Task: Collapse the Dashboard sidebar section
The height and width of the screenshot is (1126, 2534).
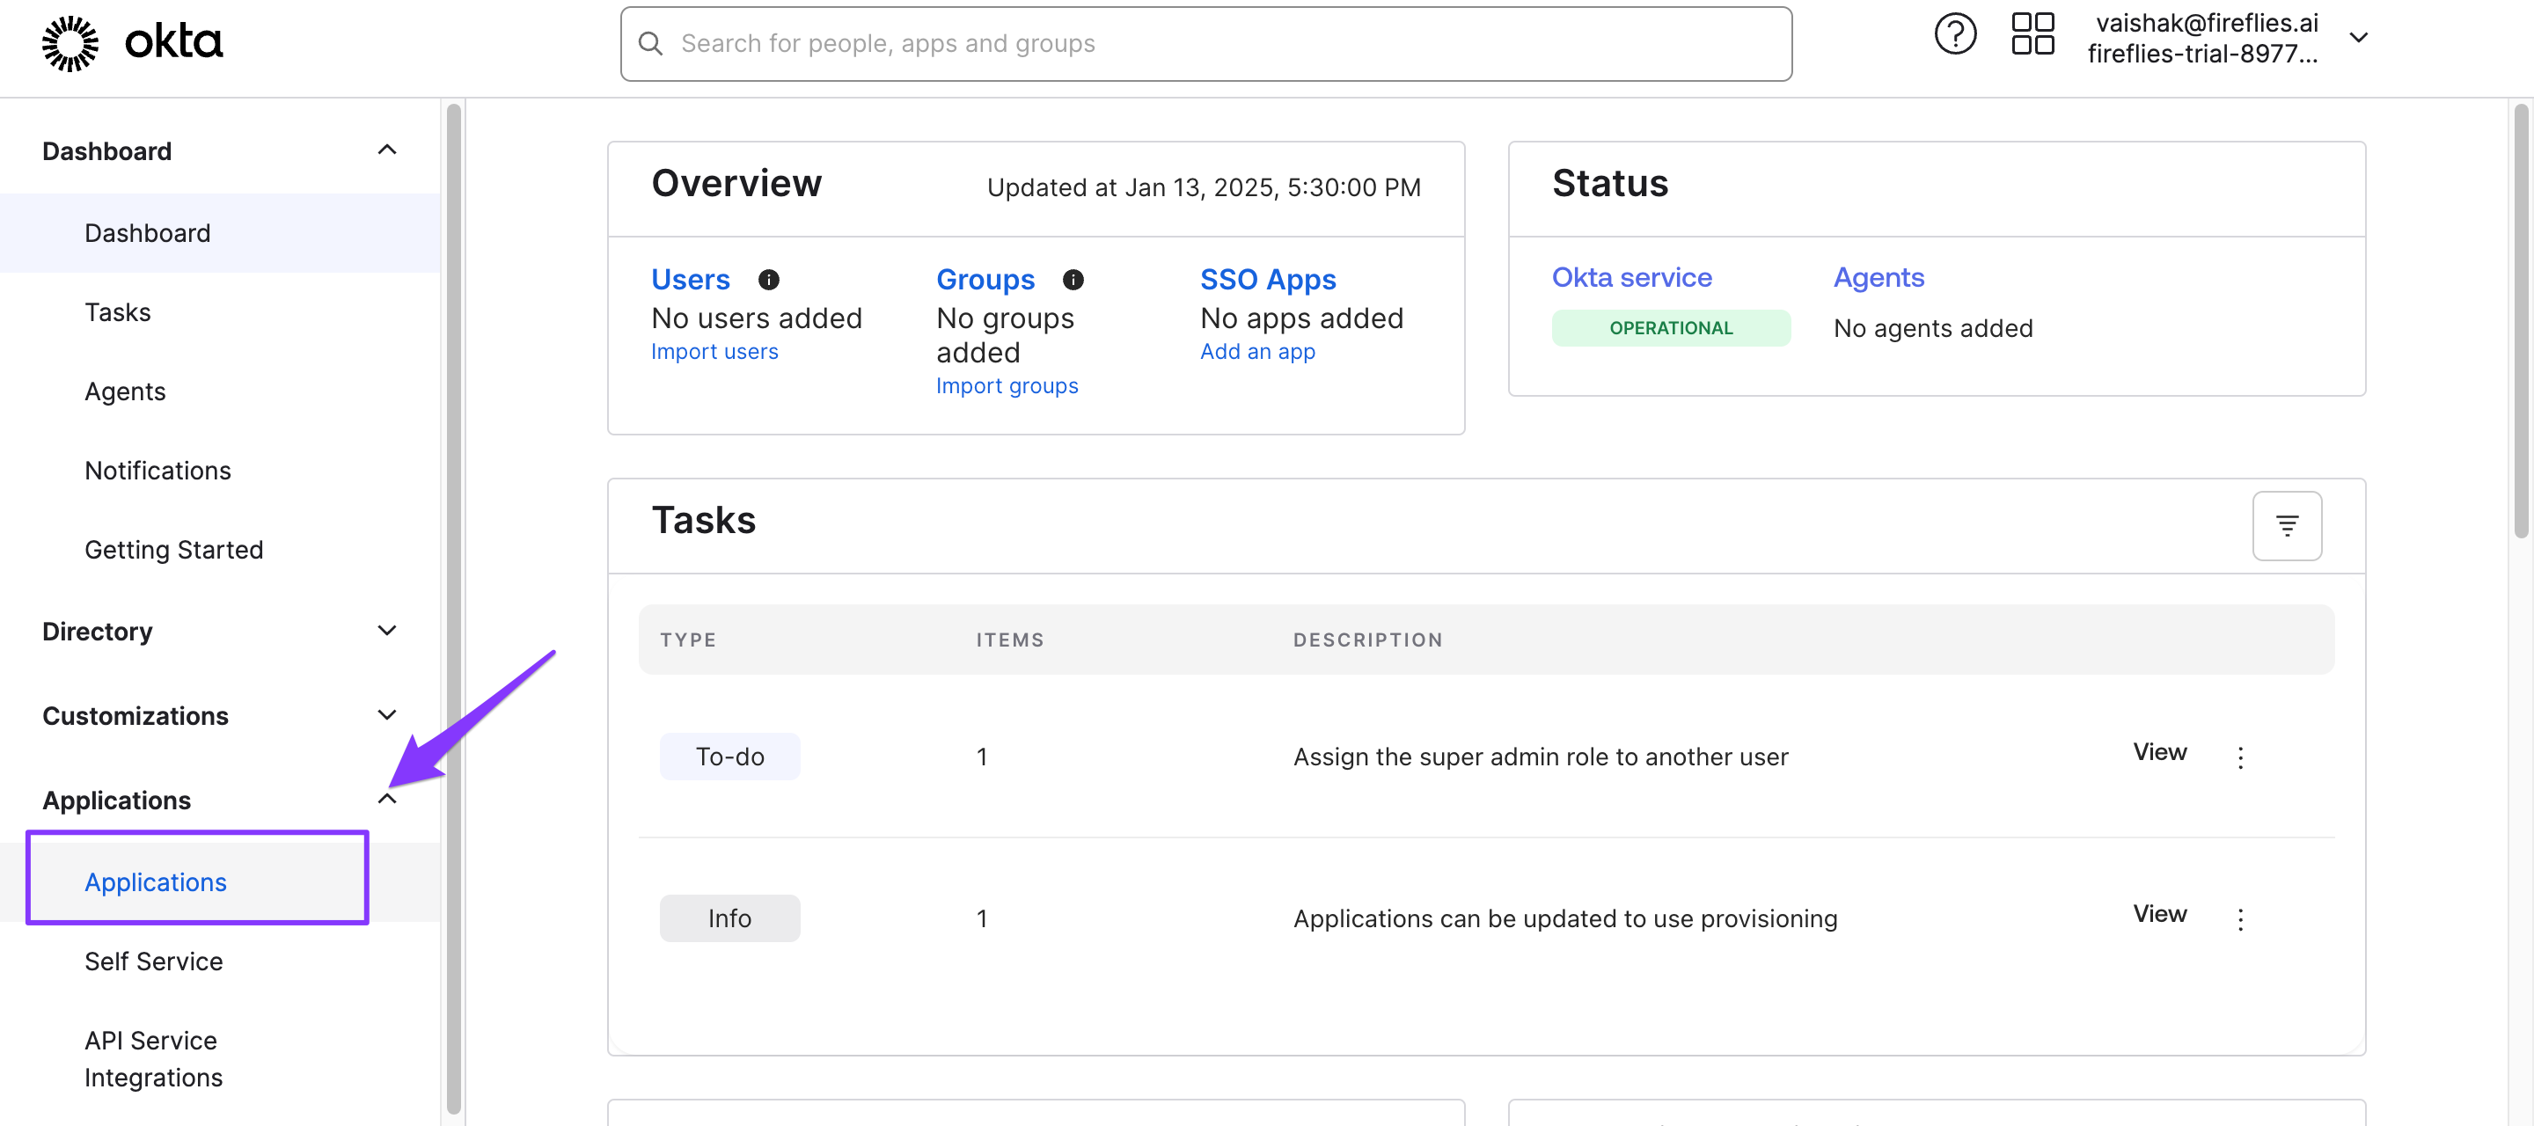Action: [386, 150]
